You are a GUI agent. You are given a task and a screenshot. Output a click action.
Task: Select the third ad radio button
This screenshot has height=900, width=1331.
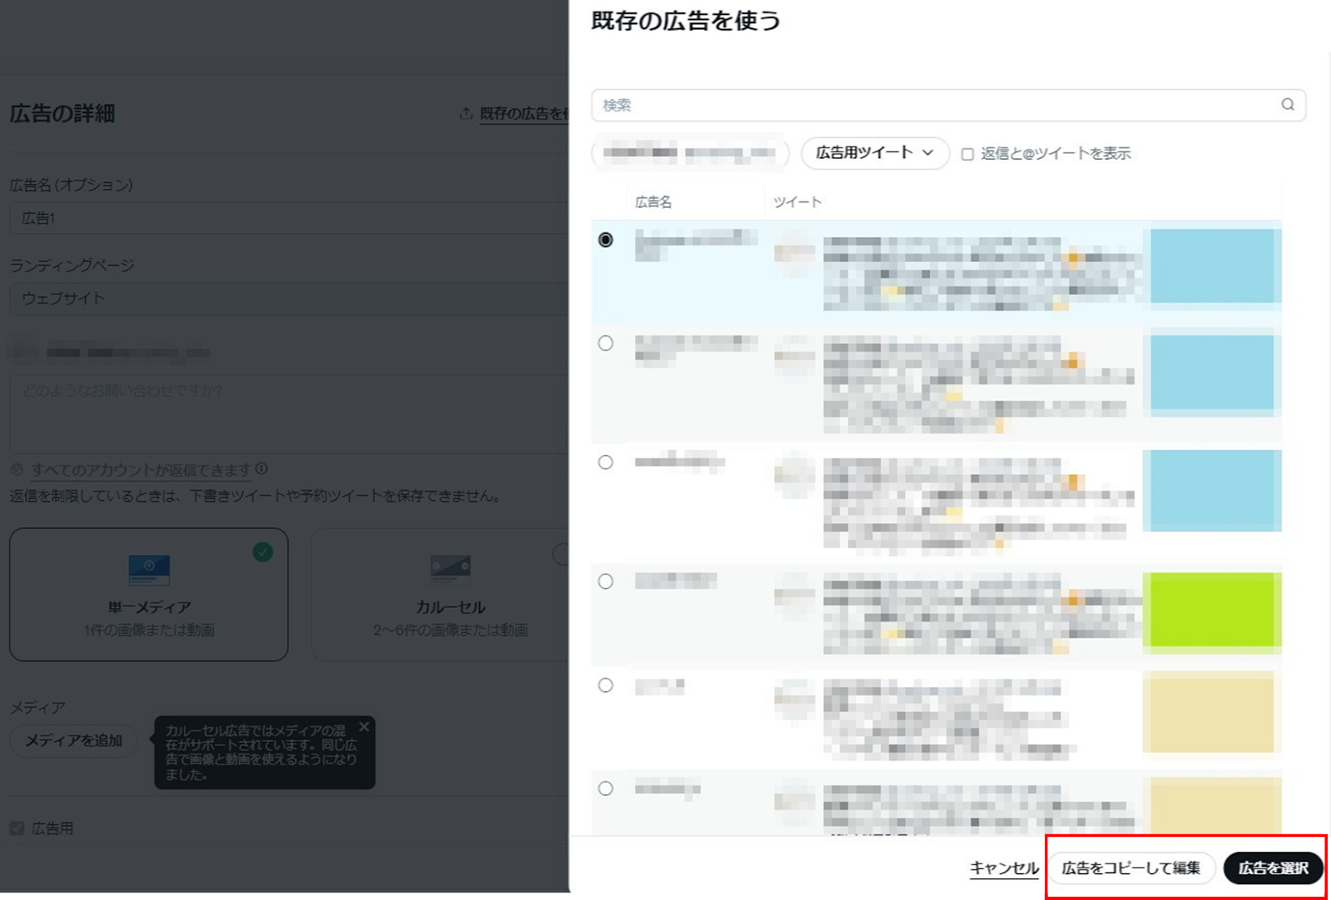[606, 462]
